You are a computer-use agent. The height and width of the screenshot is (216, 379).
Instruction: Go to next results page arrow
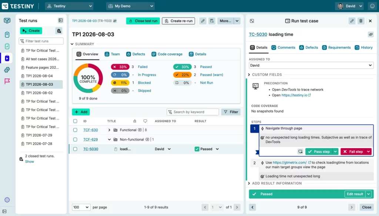[x=237, y=207]
